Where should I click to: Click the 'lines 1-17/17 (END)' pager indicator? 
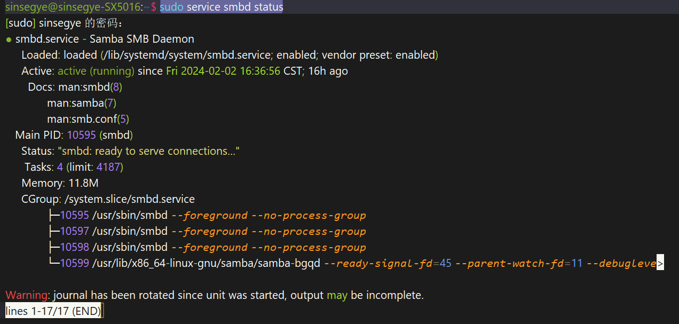53,311
